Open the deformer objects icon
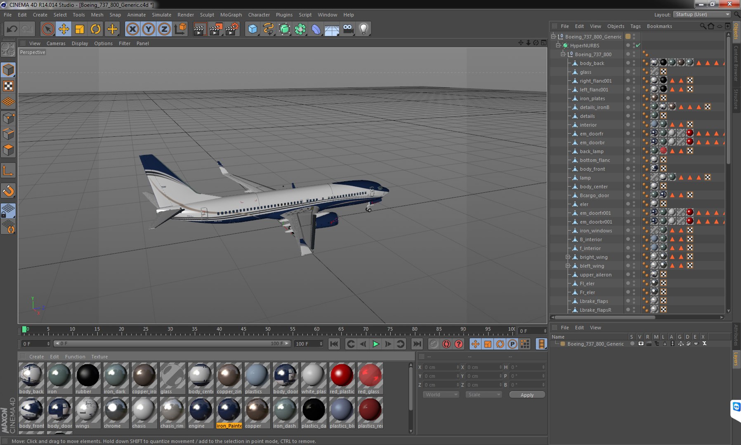This screenshot has height=445, width=741. point(316,29)
